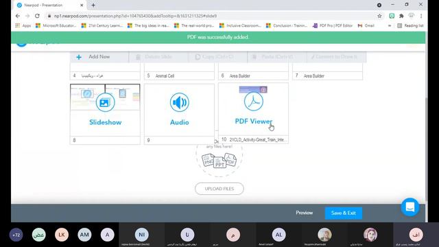
Task: Click the Upload Files button
Action: pos(219,189)
